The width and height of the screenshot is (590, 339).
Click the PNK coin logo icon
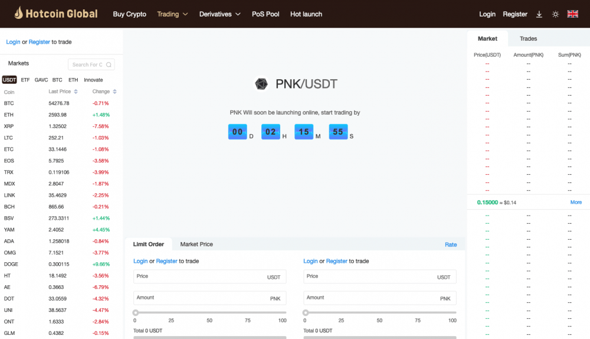261,84
